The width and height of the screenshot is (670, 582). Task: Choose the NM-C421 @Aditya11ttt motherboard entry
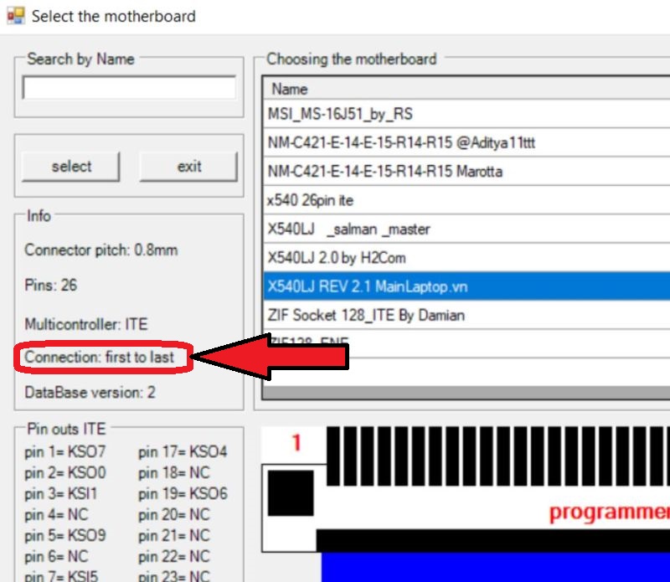click(x=401, y=143)
